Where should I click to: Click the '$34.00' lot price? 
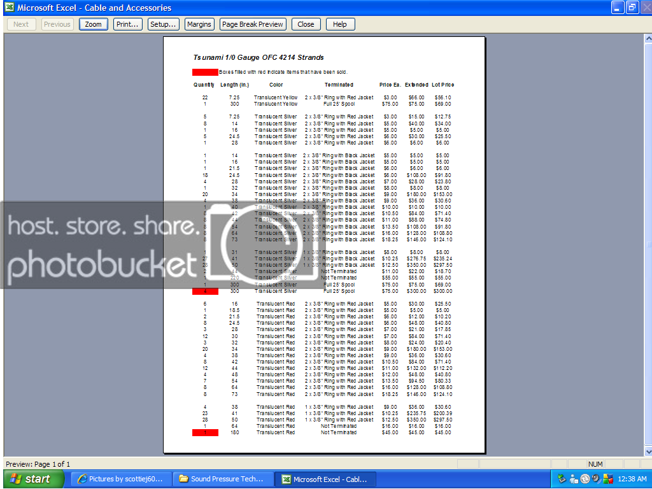tap(443, 124)
